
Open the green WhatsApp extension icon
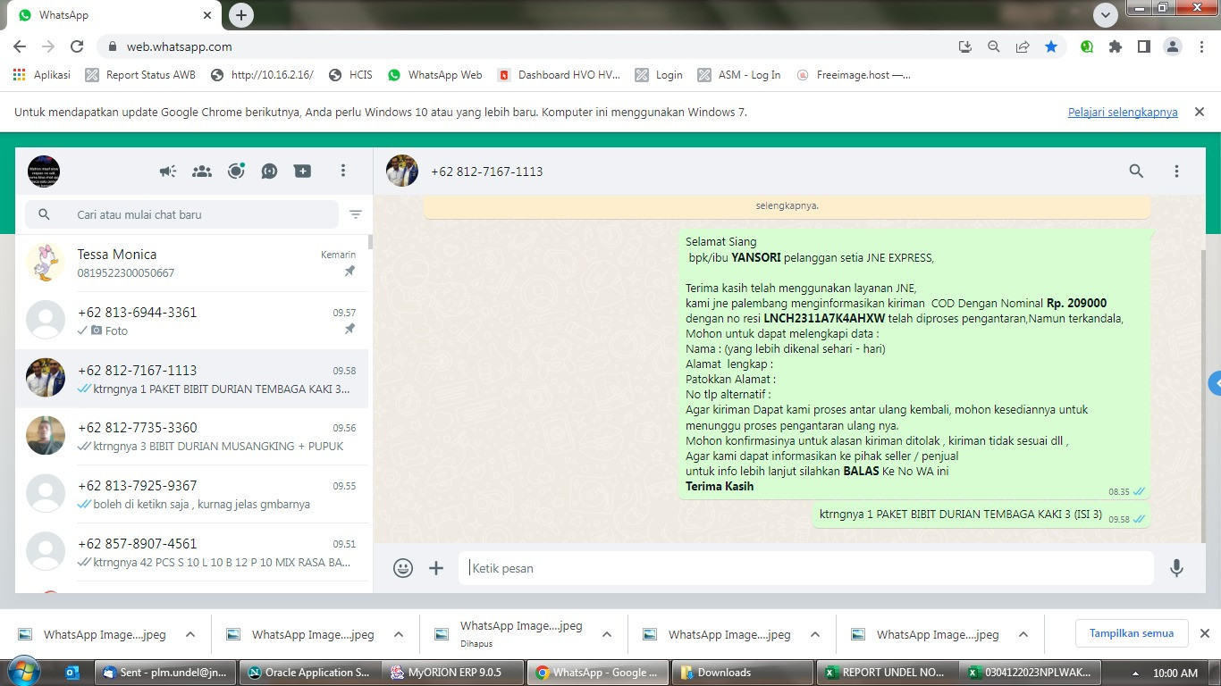[x=1087, y=46]
